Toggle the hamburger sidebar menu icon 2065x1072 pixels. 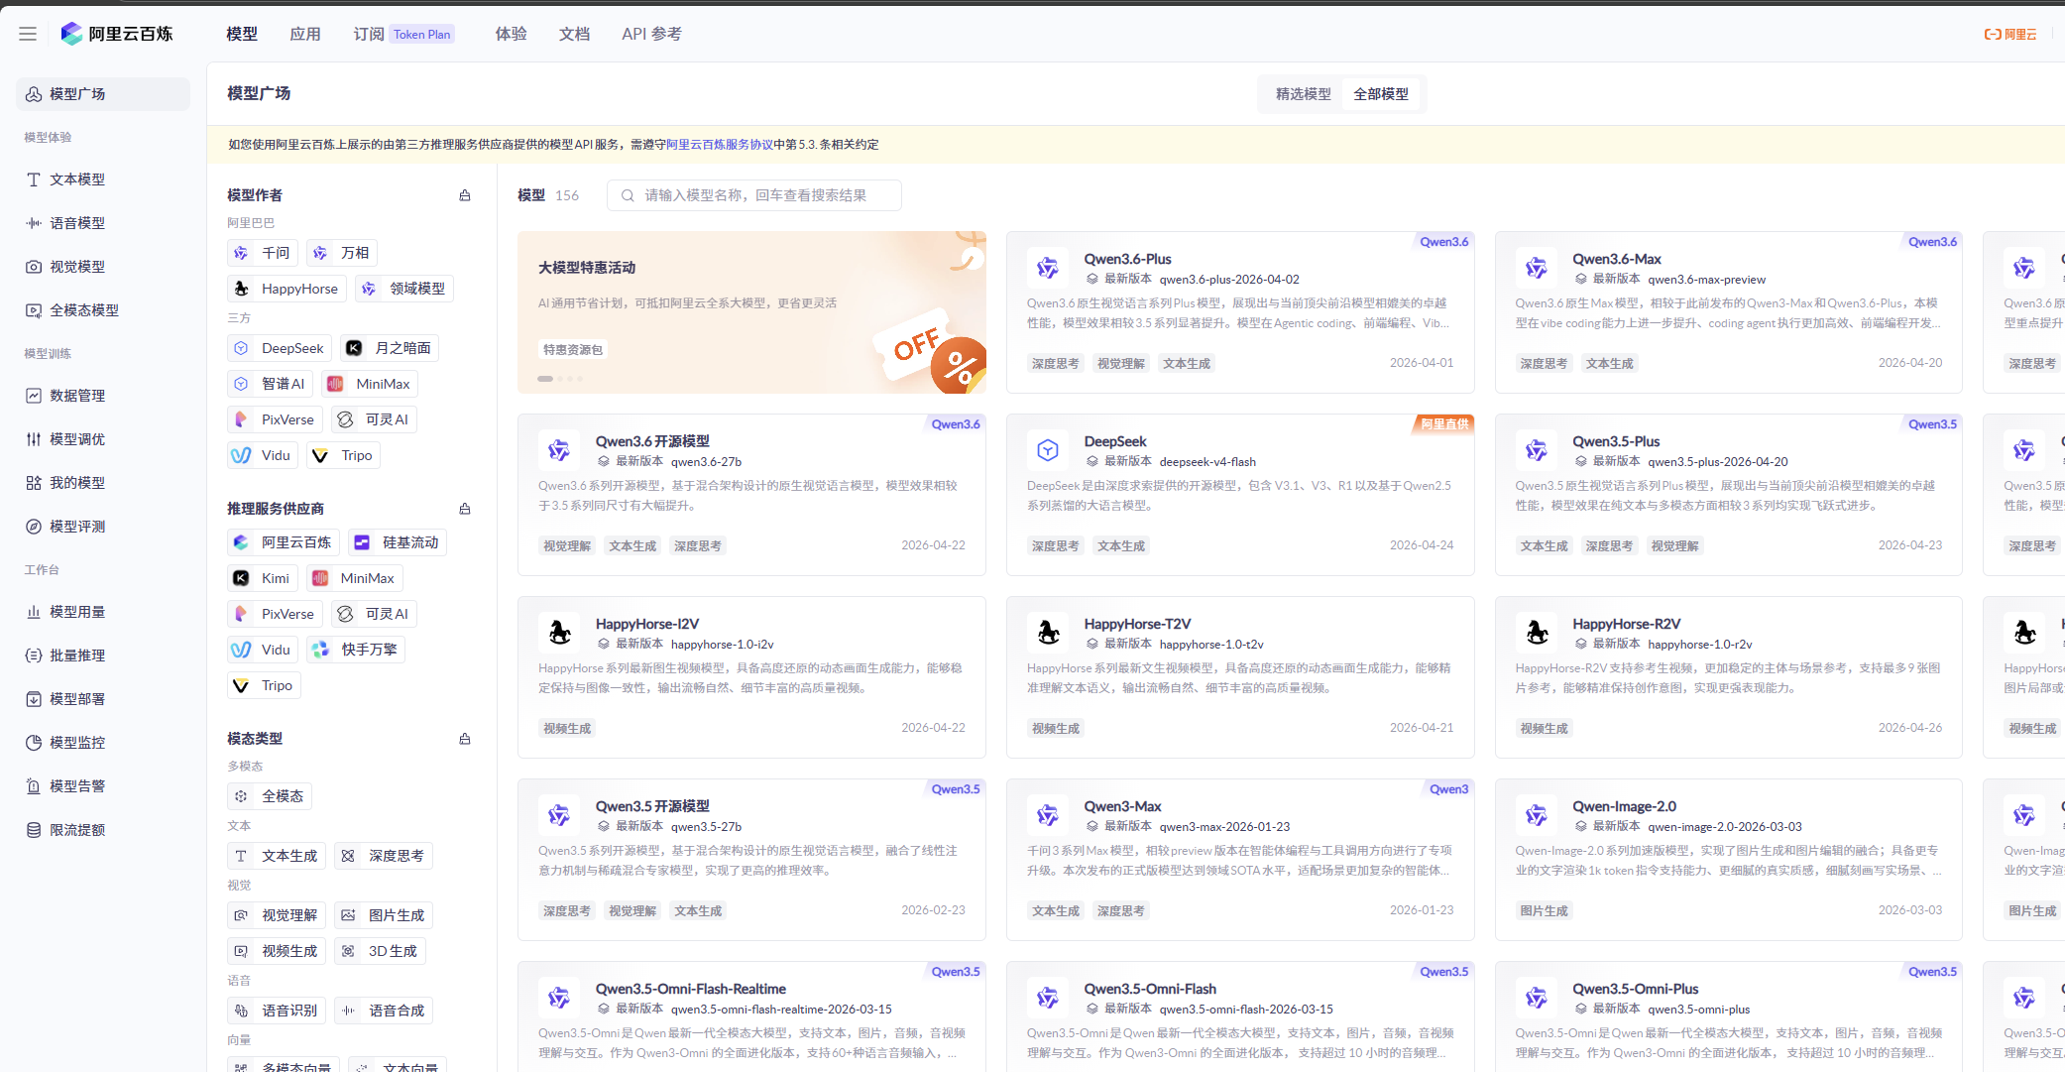[x=28, y=34]
